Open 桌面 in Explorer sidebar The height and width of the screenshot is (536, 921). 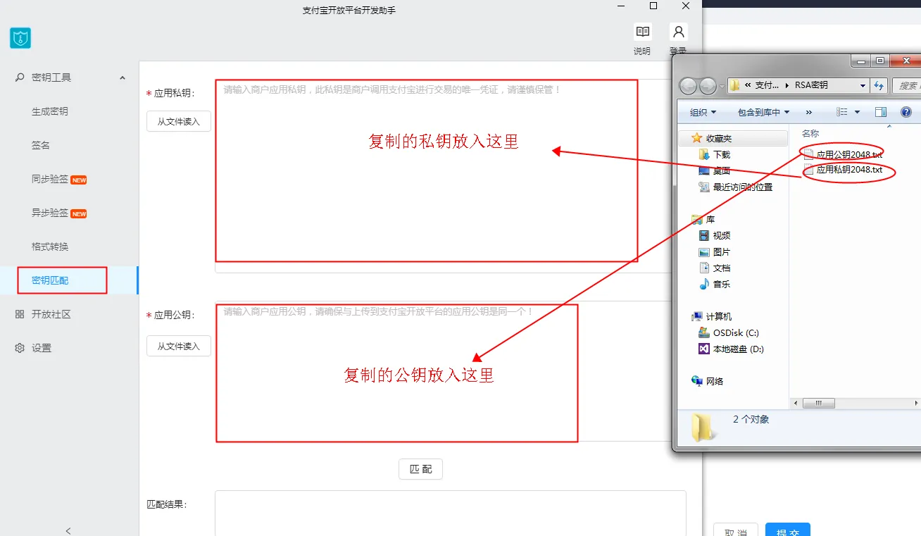coord(715,170)
